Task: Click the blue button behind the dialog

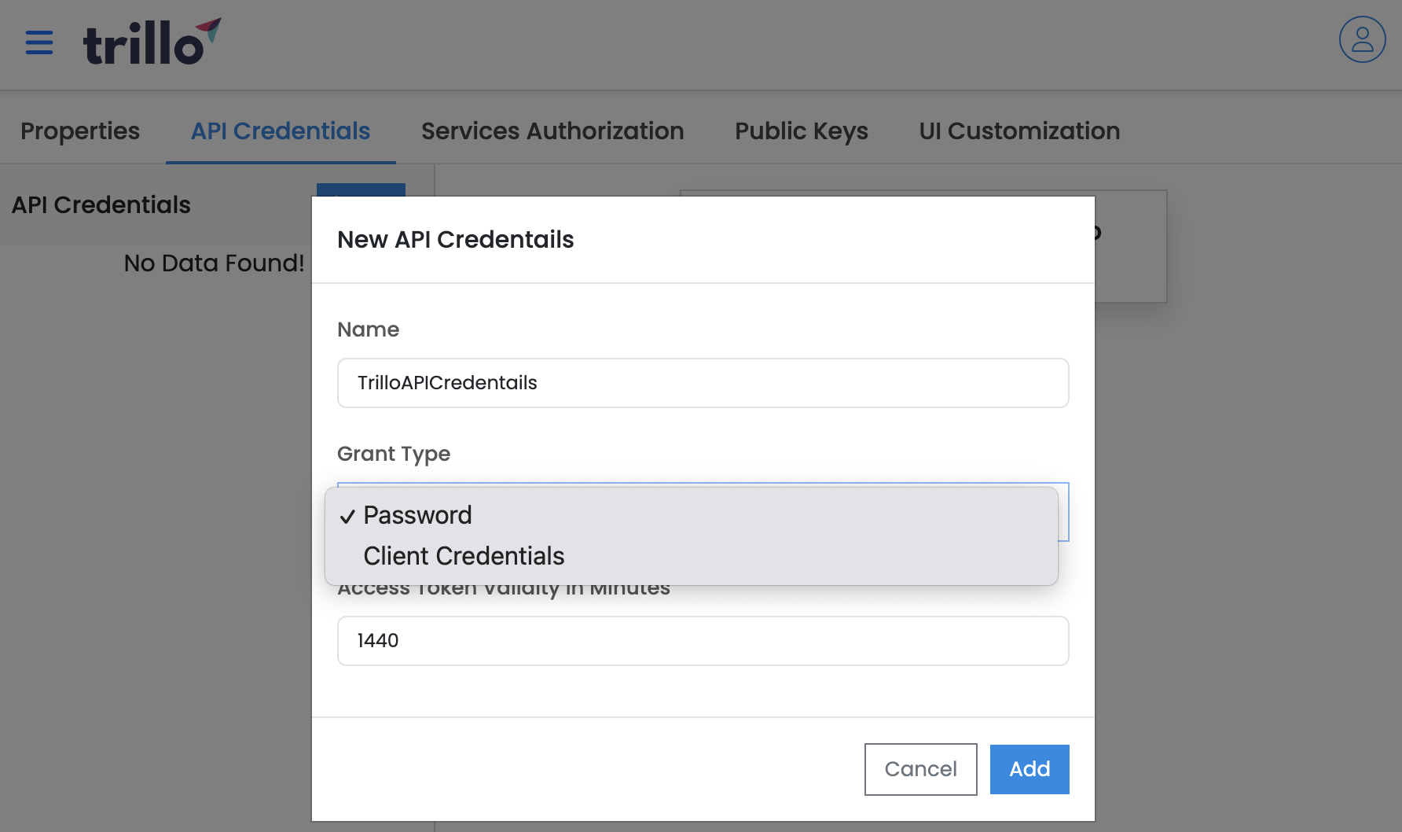Action: (361, 190)
